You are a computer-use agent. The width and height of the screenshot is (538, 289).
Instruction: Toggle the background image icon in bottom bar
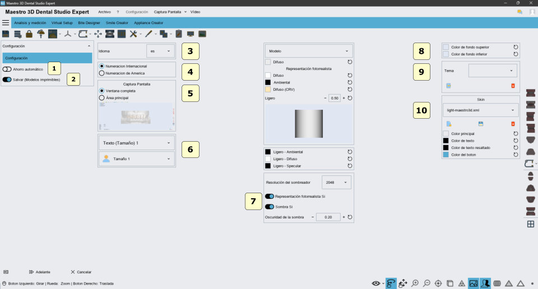[x=473, y=283]
